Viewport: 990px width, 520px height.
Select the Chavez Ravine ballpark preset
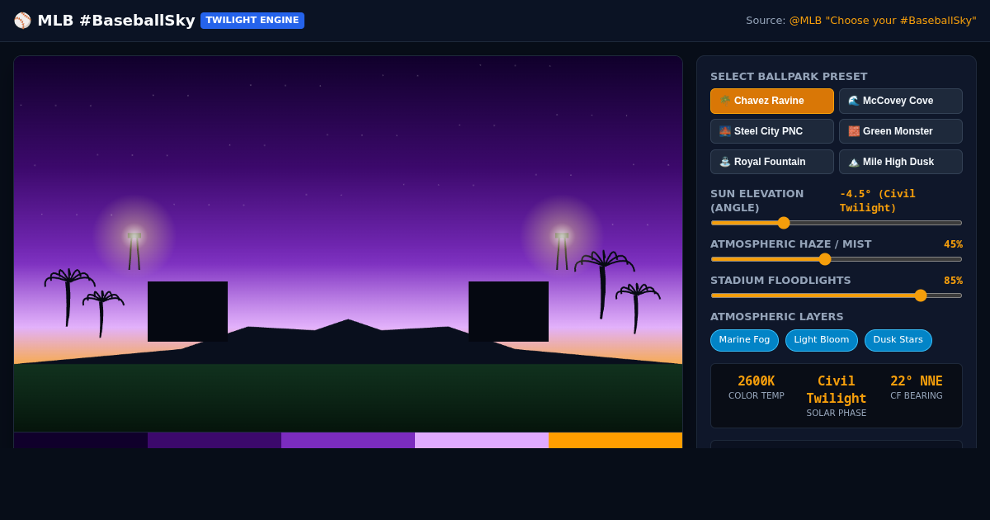pos(772,101)
